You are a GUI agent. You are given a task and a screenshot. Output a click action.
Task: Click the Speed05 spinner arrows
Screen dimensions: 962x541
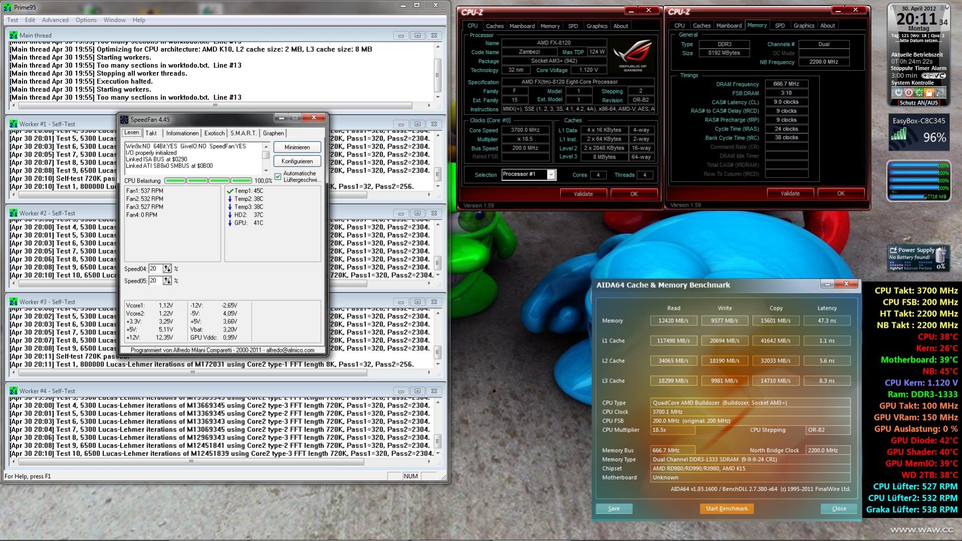167,281
